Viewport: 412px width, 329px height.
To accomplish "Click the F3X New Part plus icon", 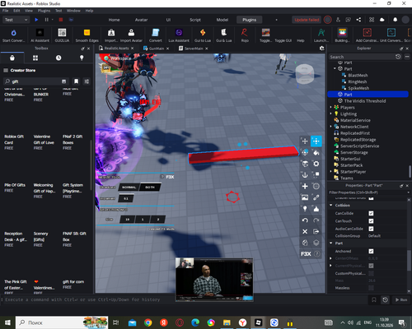I will tap(305, 186).
